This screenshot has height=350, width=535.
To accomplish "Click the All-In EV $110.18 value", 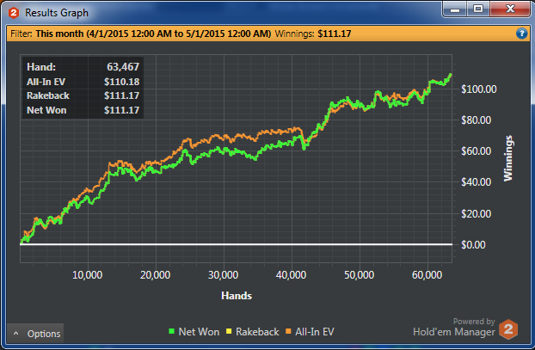I will click(122, 82).
